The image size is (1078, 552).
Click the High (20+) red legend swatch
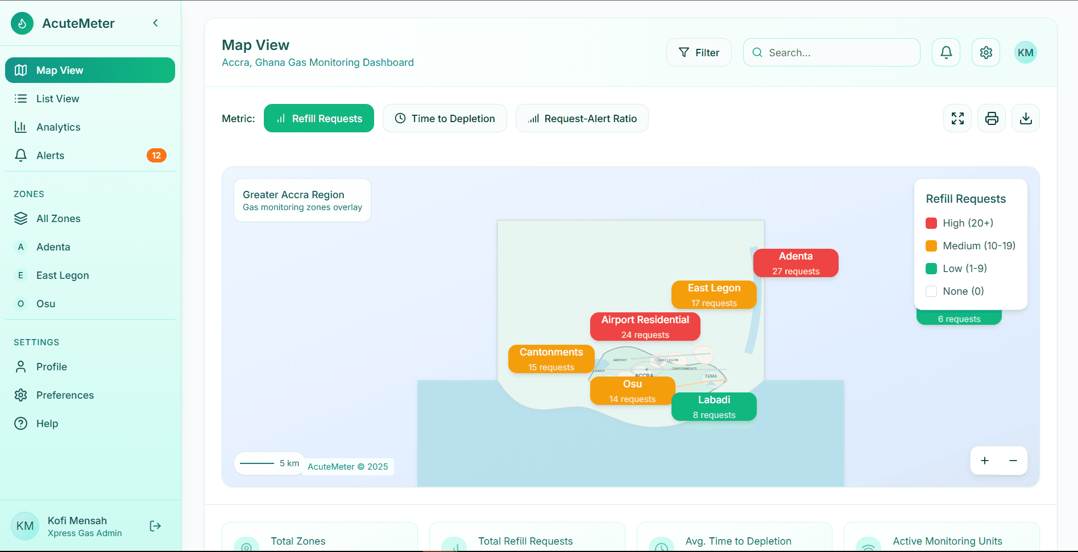tap(931, 223)
